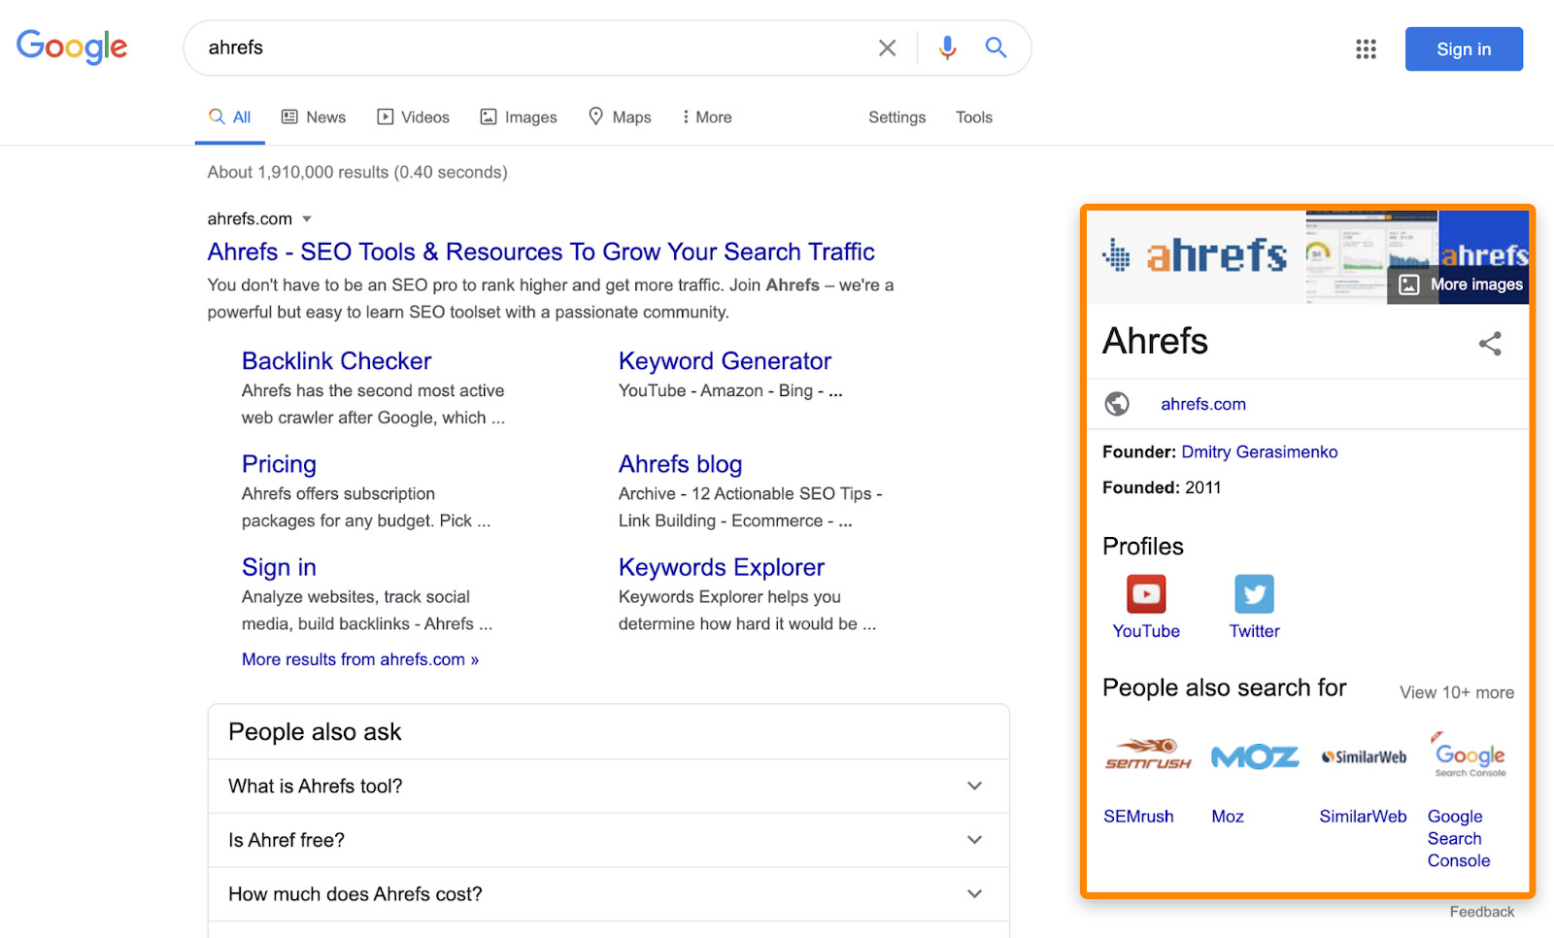Image resolution: width=1554 pixels, height=938 pixels.
Task: Open the SEMrush text link
Action: tap(1138, 817)
